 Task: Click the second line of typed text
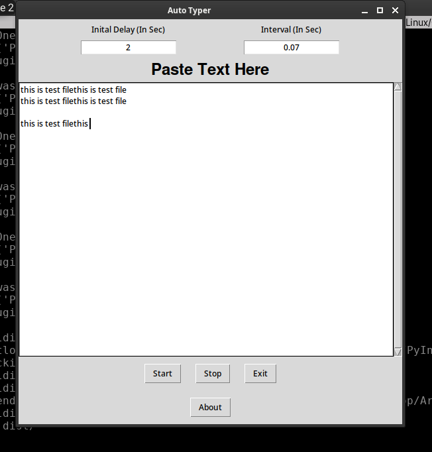click(x=74, y=101)
